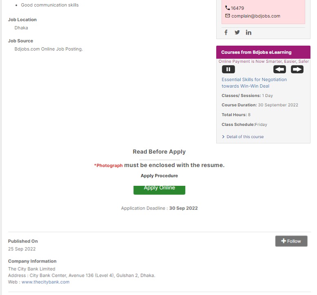This screenshot has width=317, height=295.
Task: Click the Job Location heading
Action: (x=22, y=20)
